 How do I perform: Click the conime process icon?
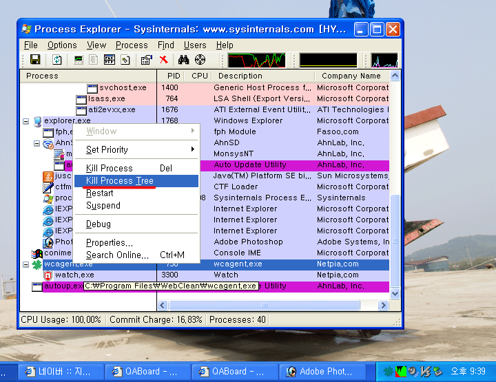click(x=37, y=253)
